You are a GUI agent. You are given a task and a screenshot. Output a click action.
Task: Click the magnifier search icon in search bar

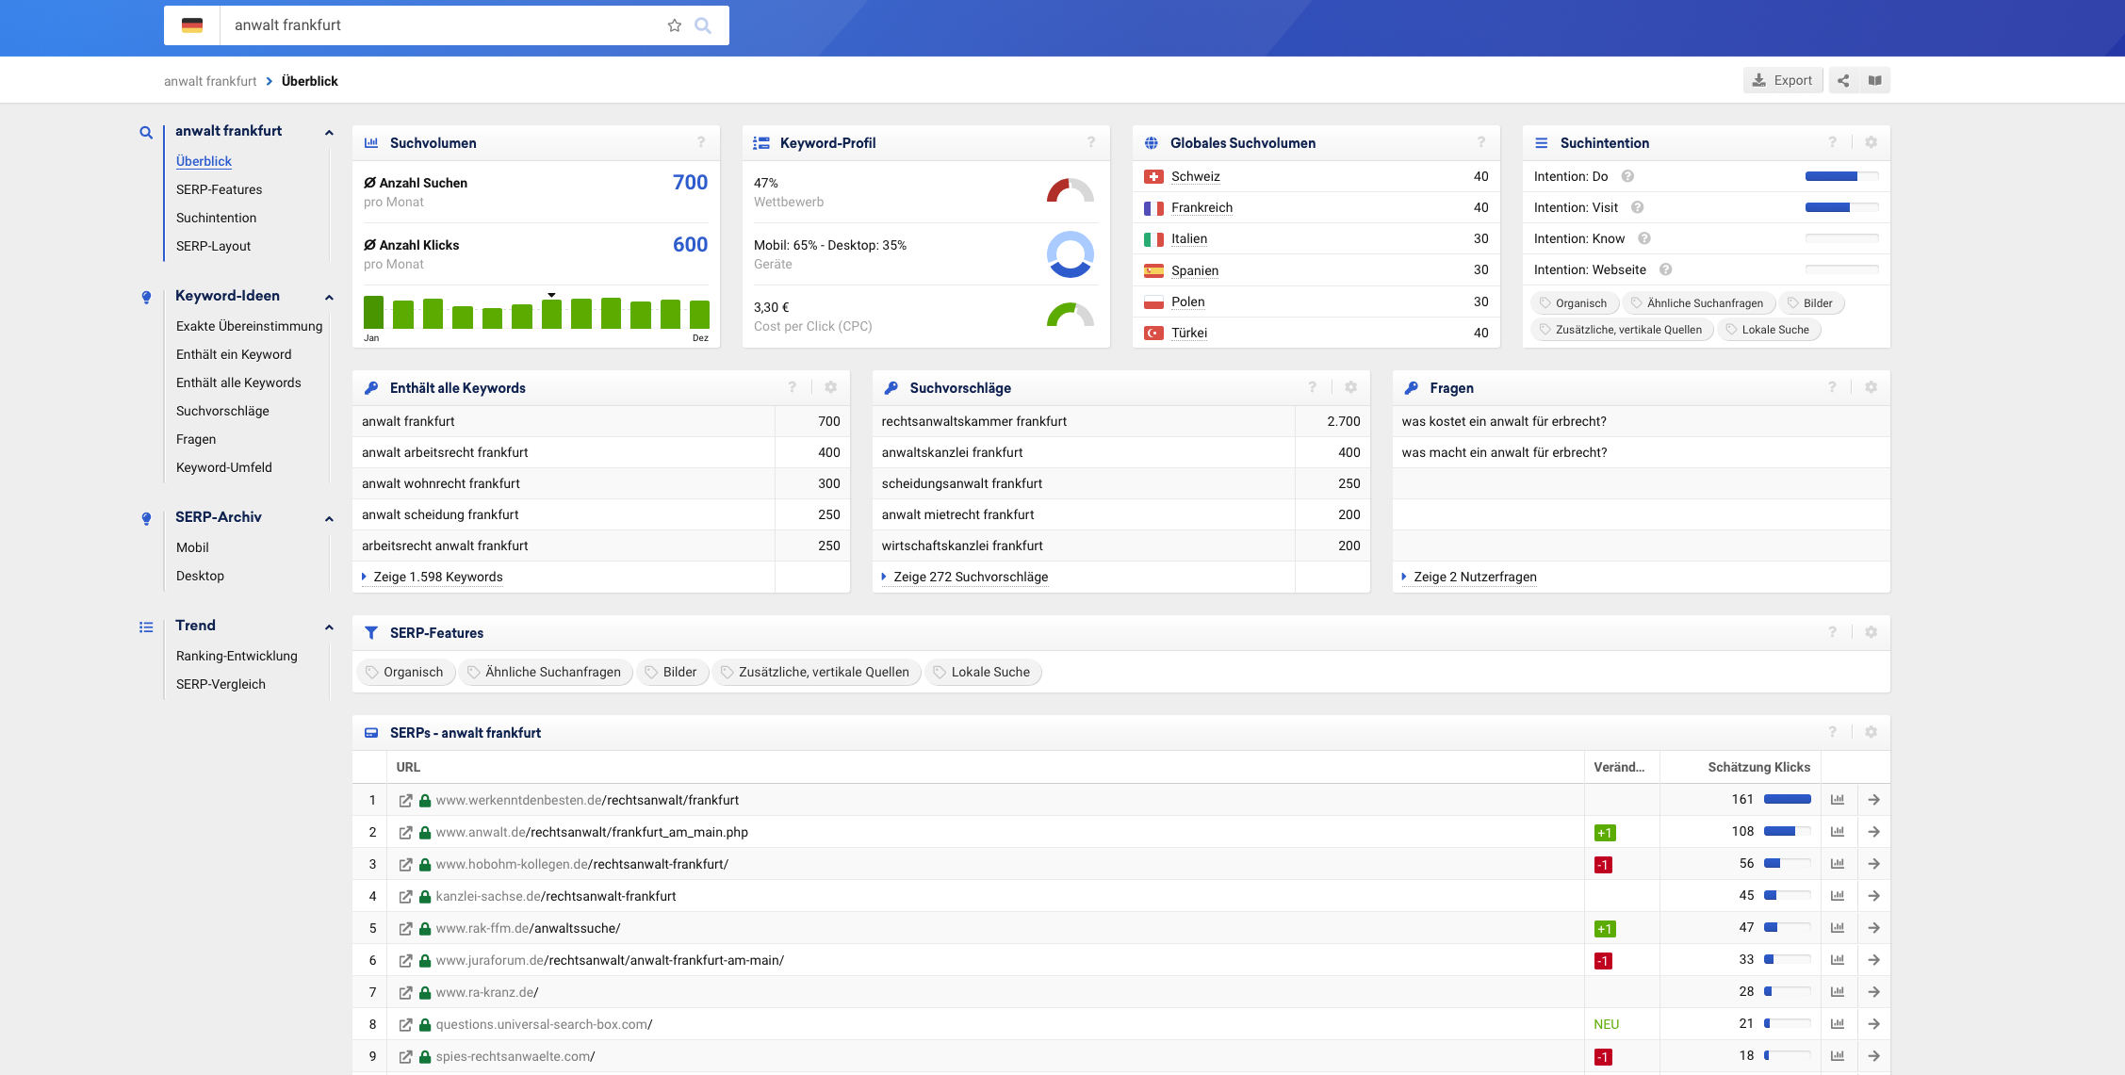703,25
